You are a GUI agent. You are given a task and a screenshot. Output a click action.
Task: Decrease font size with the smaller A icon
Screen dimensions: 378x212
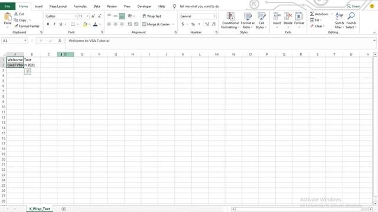coord(99,16)
